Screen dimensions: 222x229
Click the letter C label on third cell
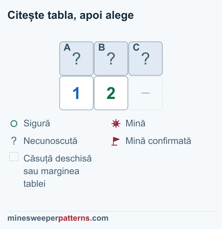pyautogui.click(x=136, y=47)
